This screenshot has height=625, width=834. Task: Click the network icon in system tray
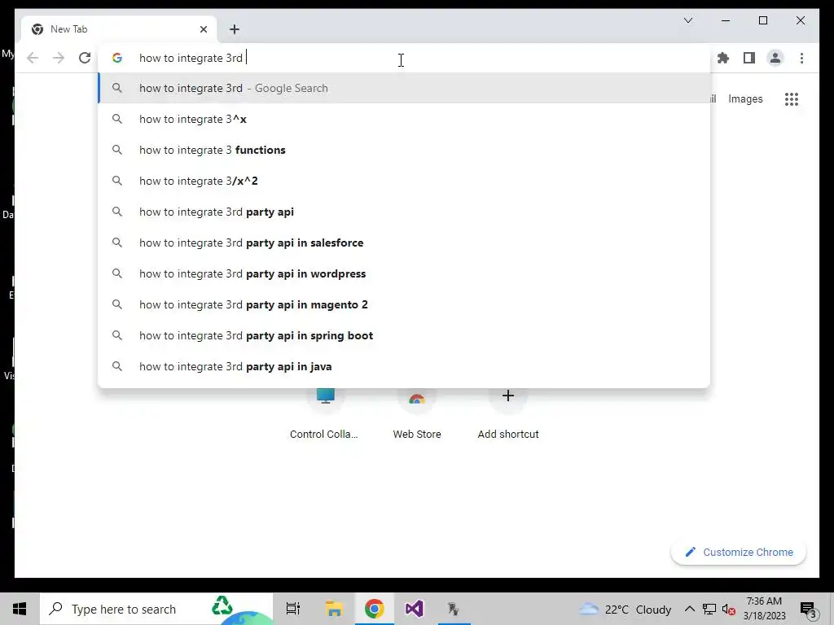(x=709, y=609)
